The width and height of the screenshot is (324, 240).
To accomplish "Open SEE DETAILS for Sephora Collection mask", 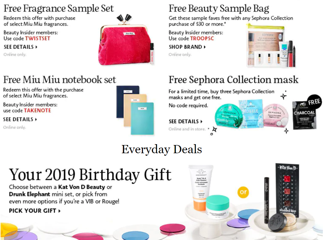I will pos(186,122).
